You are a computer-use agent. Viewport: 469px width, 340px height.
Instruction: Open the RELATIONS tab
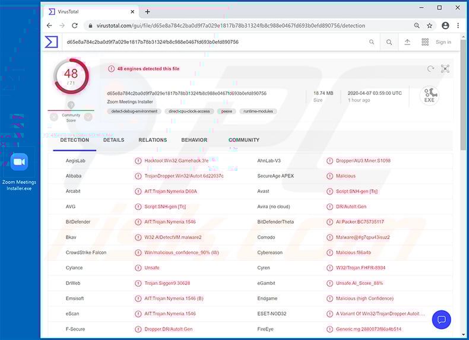pyautogui.click(x=153, y=140)
